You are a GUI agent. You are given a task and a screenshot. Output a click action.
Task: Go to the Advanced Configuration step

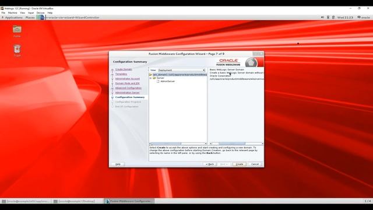pyautogui.click(x=128, y=88)
